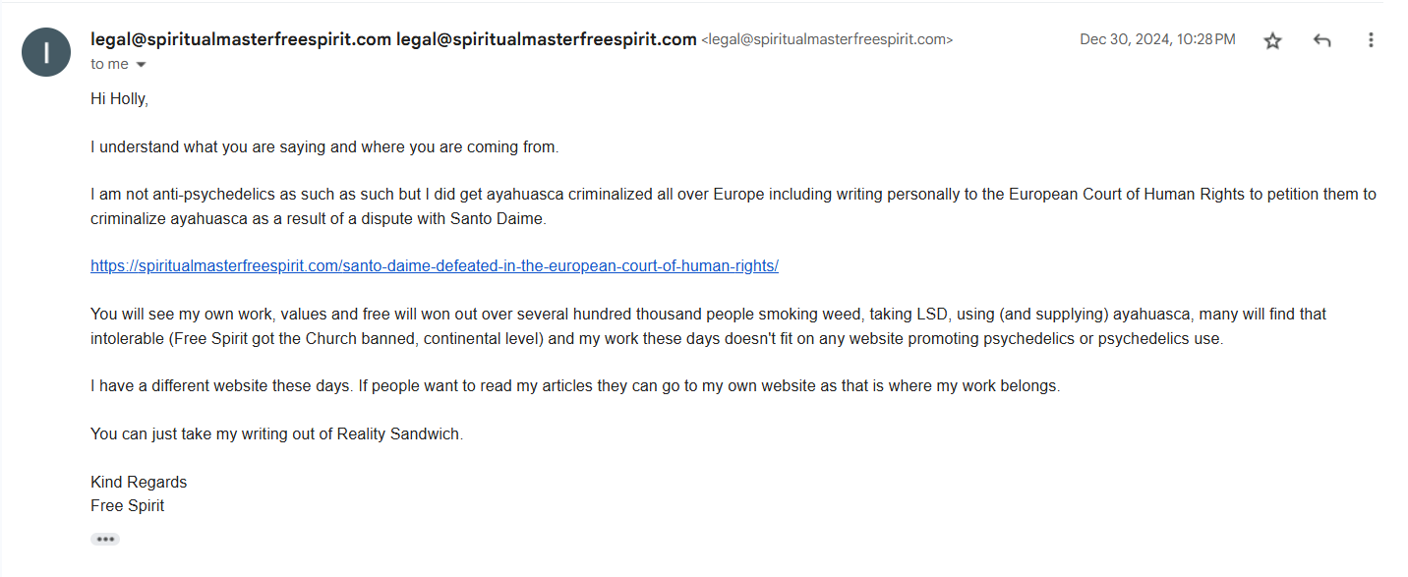Viewport: 1408px width, 577px height.
Task: Click the bold sender name legal@spiritualmasterfreespirit.com
Action: click(x=393, y=39)
